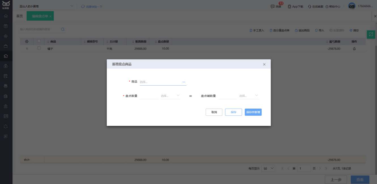377x184 pixels.
Task: Click the home icon in left sidebar
Action: [6, 16]
